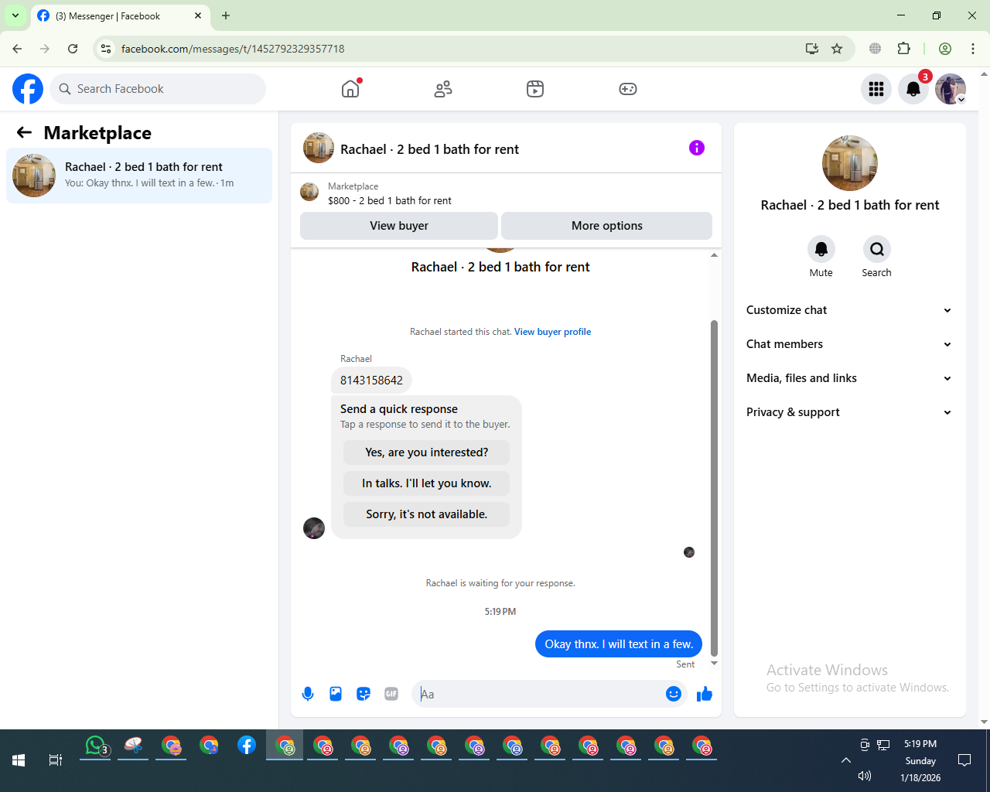Screen dimensions: 990x792
Task: Choose a sticker icon
Action: tap(364, 694)
